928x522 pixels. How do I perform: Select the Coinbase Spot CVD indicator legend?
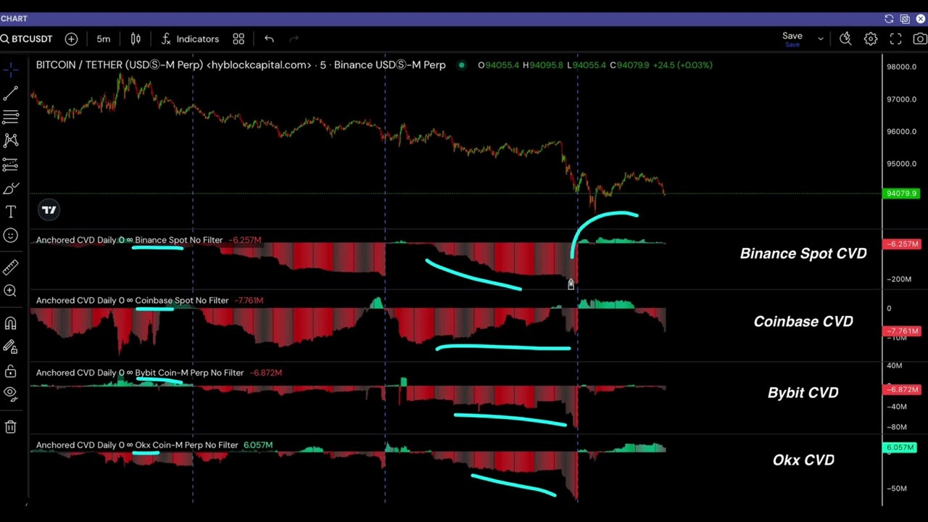pyautogui.click(x=132, y=300)
